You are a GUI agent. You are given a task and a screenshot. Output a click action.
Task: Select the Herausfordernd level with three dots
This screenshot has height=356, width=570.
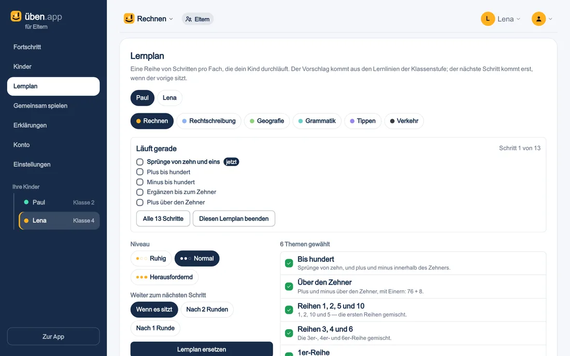(x=164, y=277)
